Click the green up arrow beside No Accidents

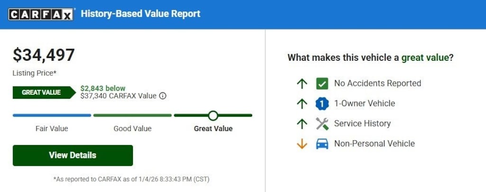302,84
